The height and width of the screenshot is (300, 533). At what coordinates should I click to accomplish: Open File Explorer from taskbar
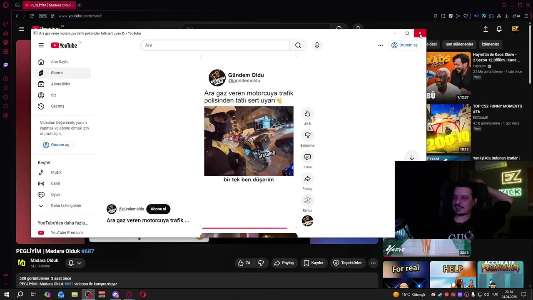point(75,295)
